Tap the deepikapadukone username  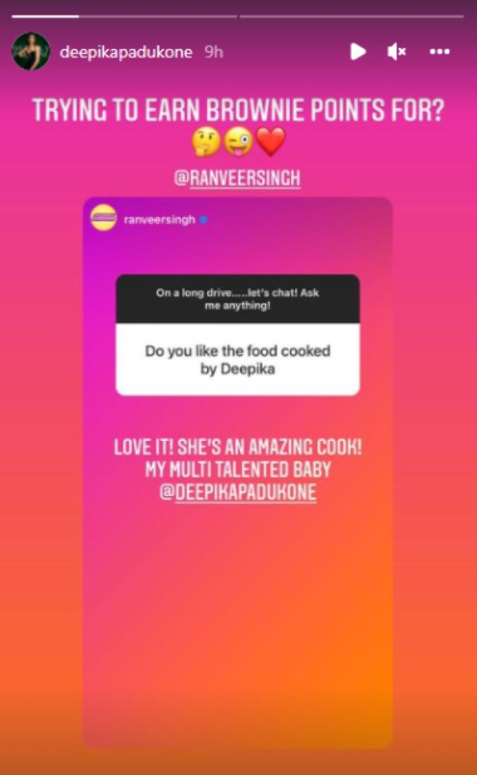coord(126,52)
